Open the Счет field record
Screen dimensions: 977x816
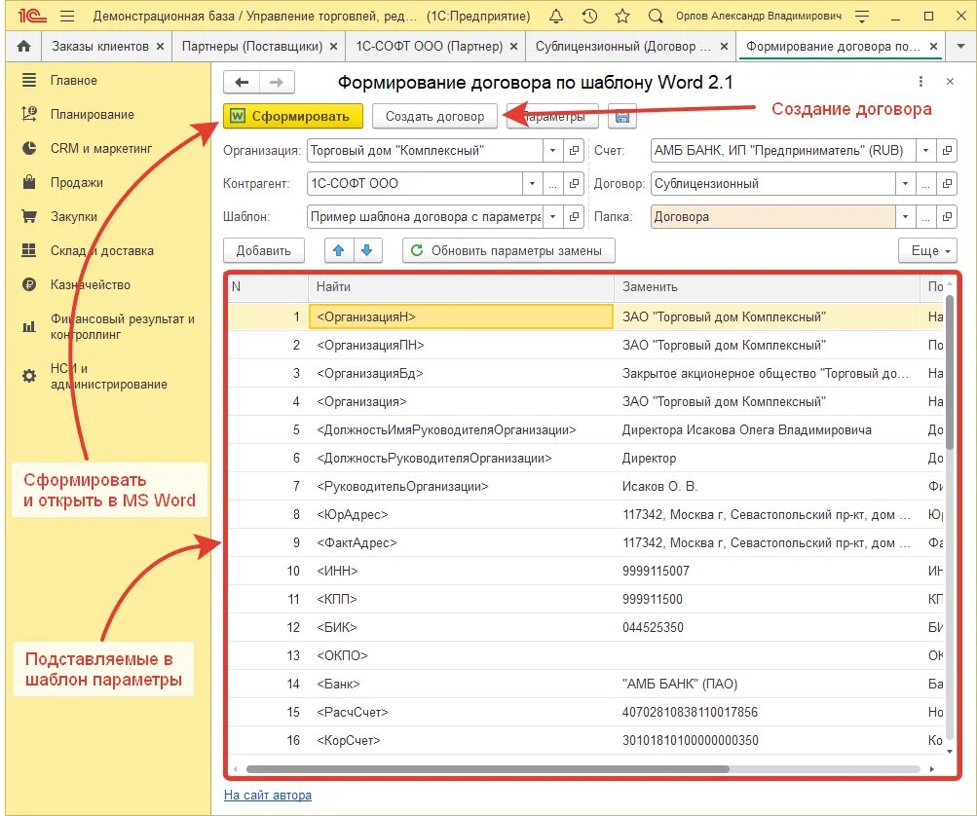947,150
